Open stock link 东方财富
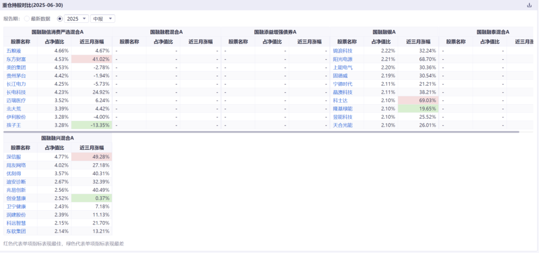The image size is (539, 253). pos(16,59)
